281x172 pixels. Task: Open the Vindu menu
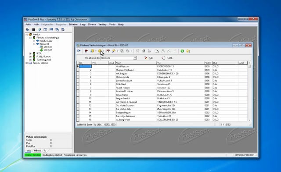point(112,25)
